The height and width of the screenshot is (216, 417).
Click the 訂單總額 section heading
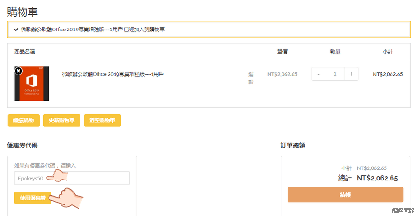pos(293,145)
